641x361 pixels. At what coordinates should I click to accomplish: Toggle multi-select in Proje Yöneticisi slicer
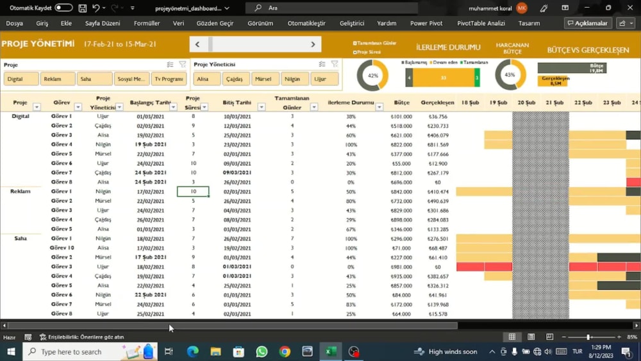322,64
